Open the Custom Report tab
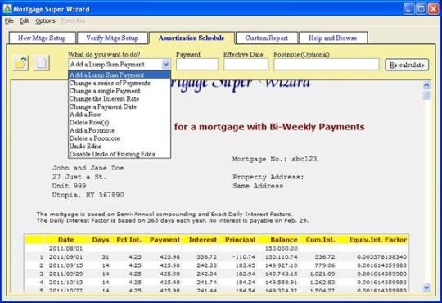Image resolution: width=442 pixels, height=303 pixels. pyautogui.click(x=266, y=38)
